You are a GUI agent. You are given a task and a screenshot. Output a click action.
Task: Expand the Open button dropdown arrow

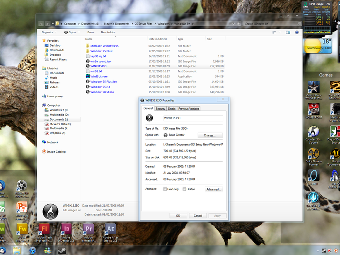79,32
